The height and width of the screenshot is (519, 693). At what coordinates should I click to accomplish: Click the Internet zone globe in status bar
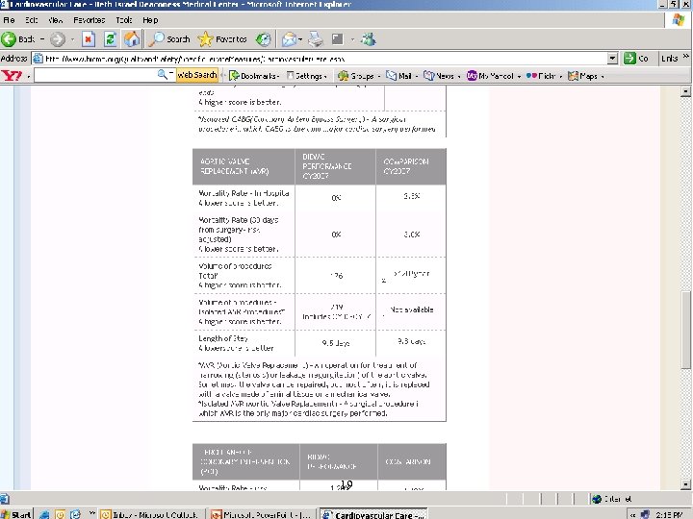[x=597, y=499]
